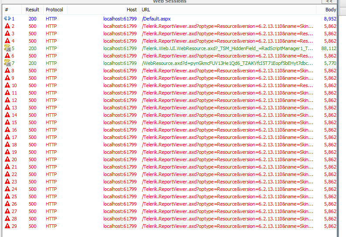Click the 200 result of session 7
Screen dimensions: 346x237
point(32,63)
